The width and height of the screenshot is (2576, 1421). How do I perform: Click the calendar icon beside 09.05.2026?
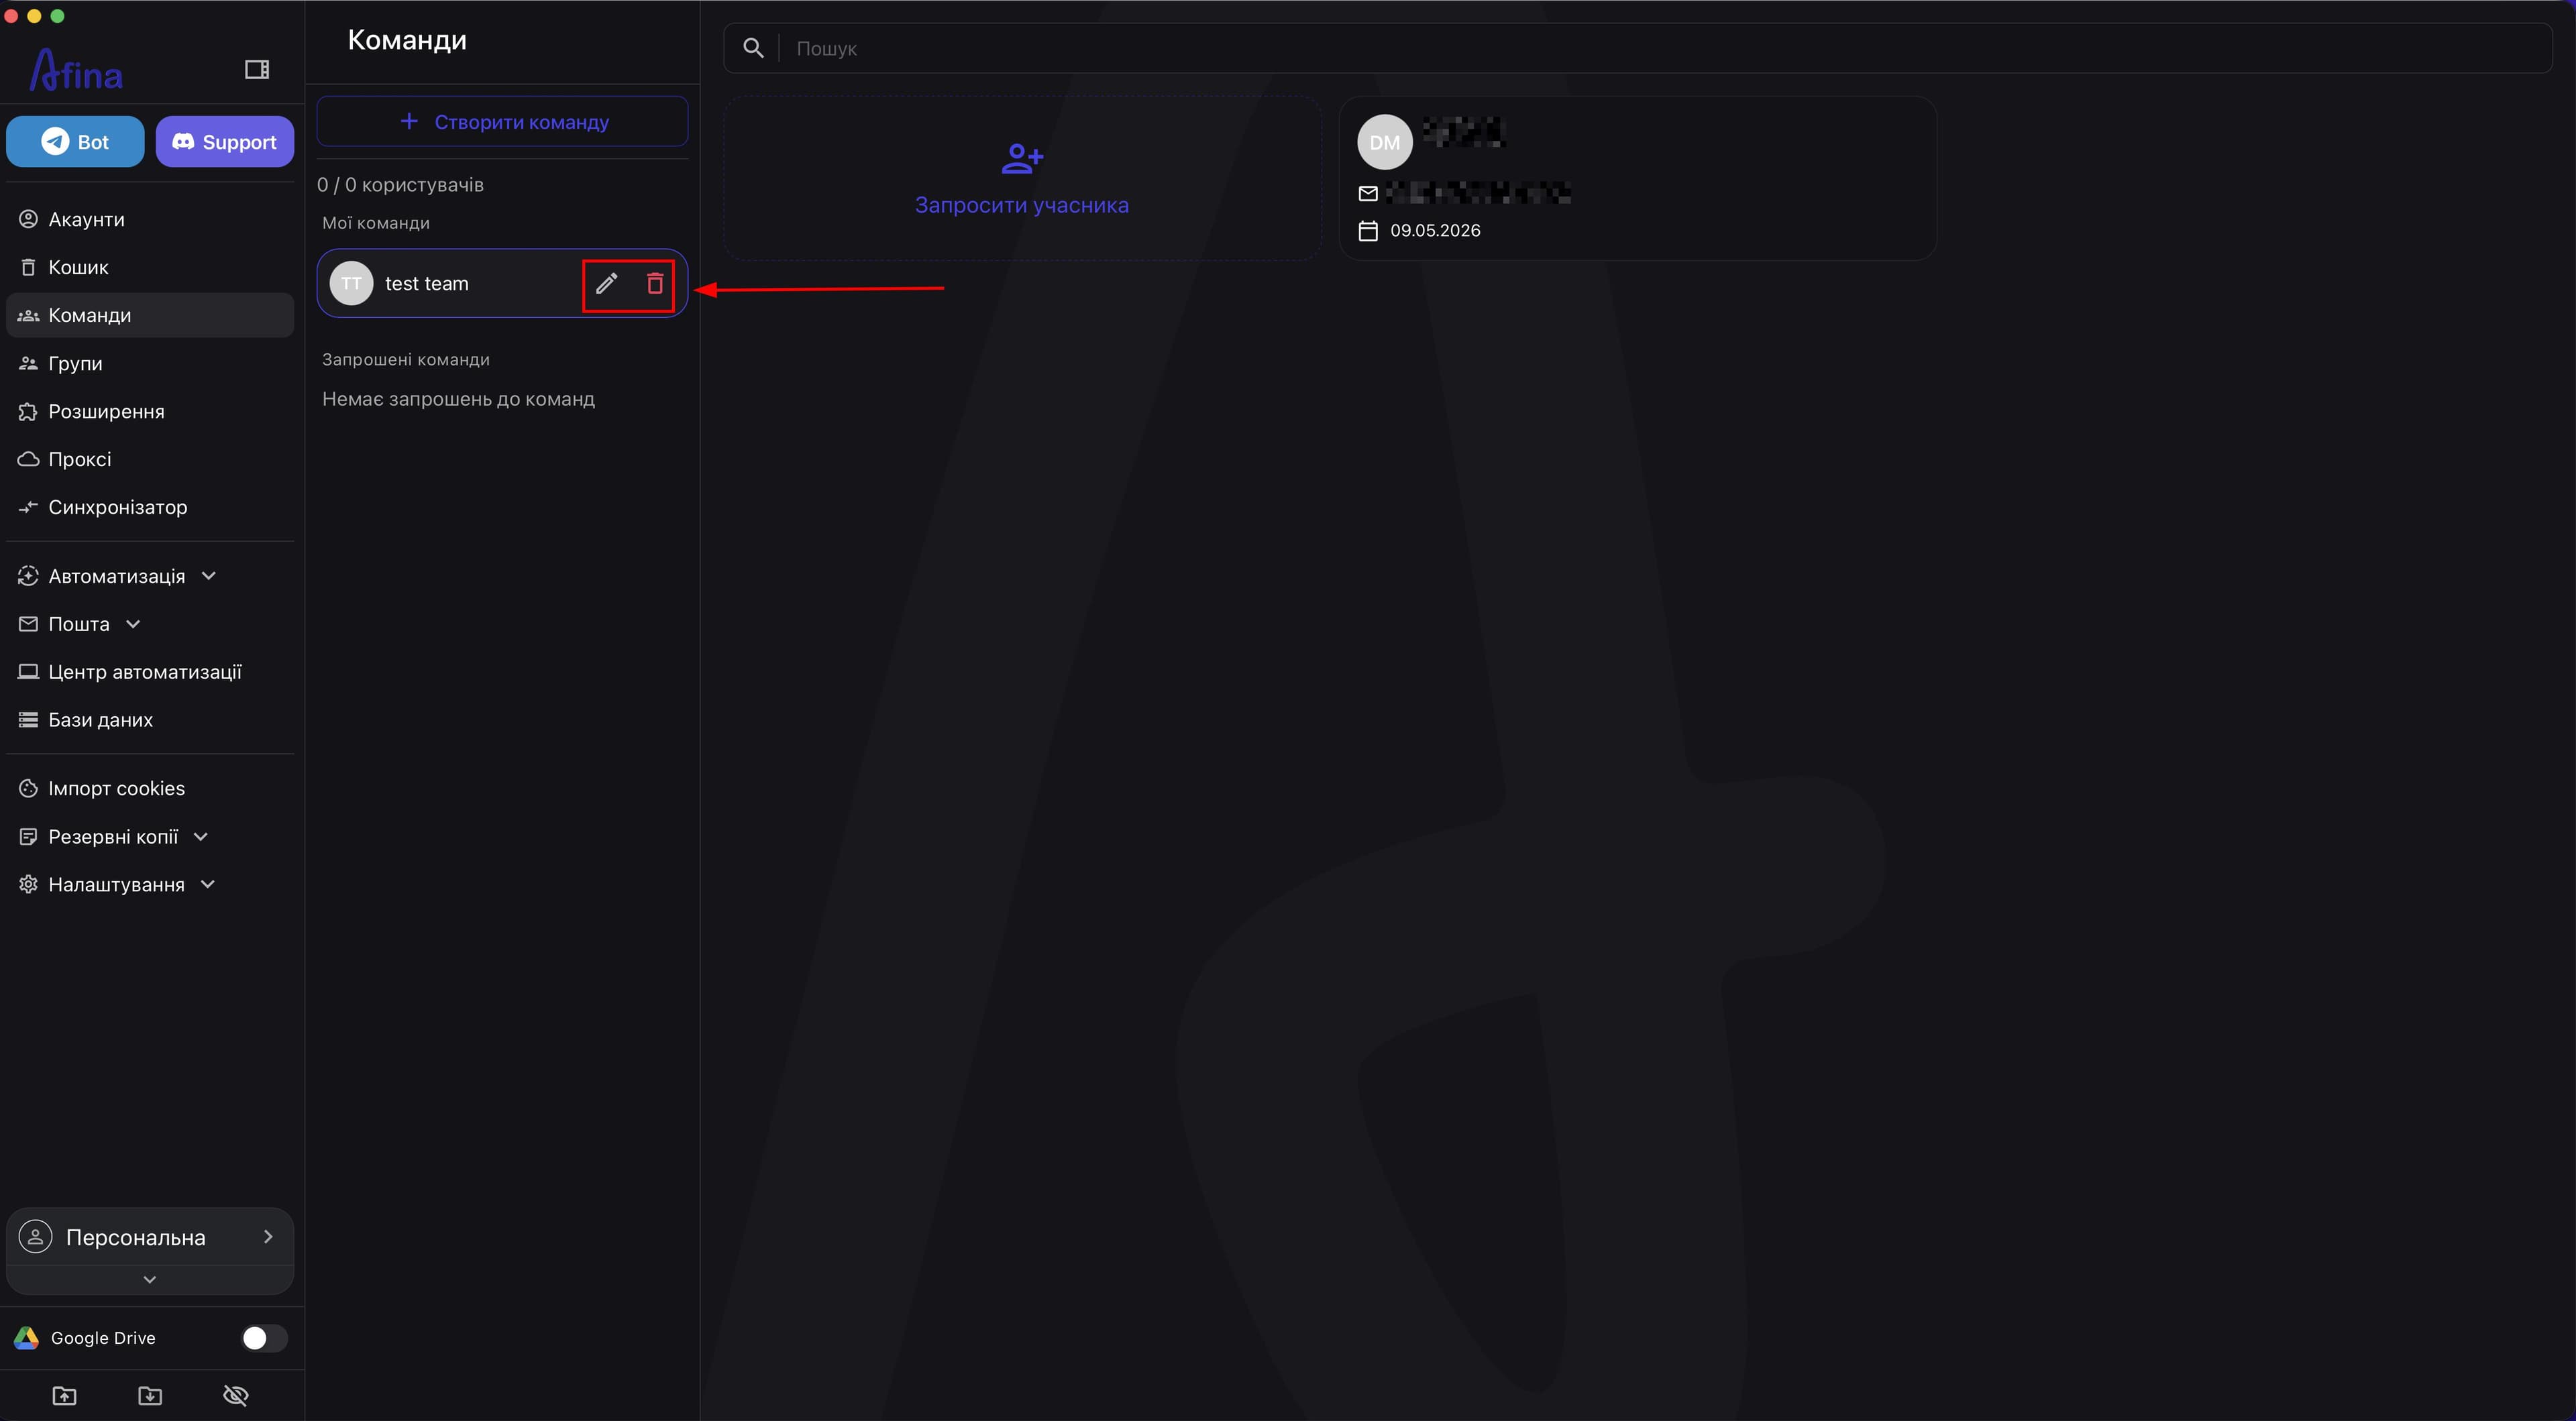click(1368, 231)
